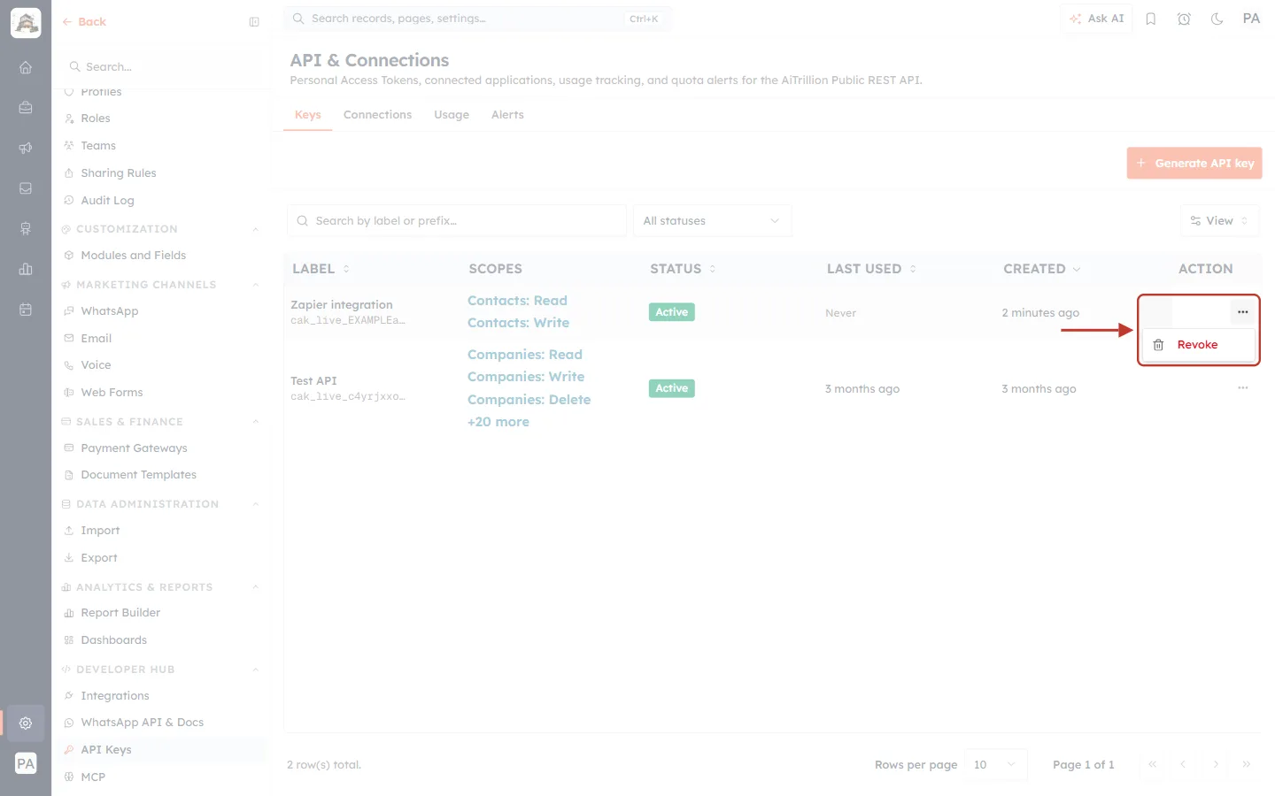Open three-dot actions for Test API row
This screenshot has height=796, width=1275.
(1243, 388)
